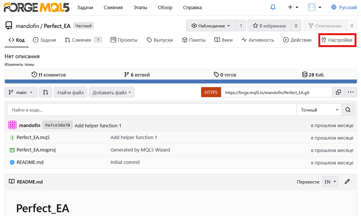Focus the Найти в коде search field
Screen dimensions: 361x216
(152, 110)
